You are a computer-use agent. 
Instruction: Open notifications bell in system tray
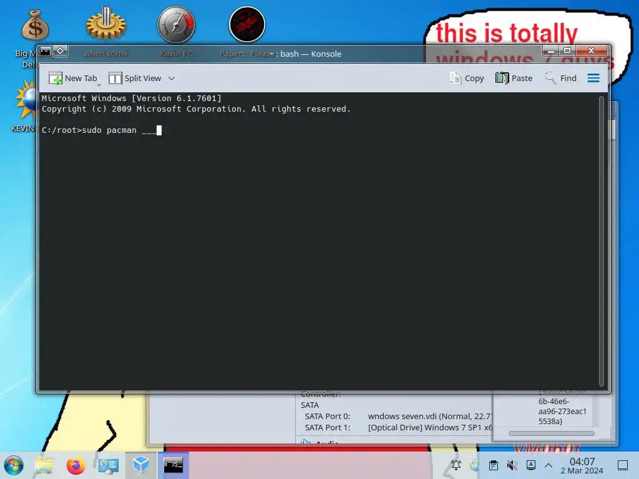coord(456,465)
